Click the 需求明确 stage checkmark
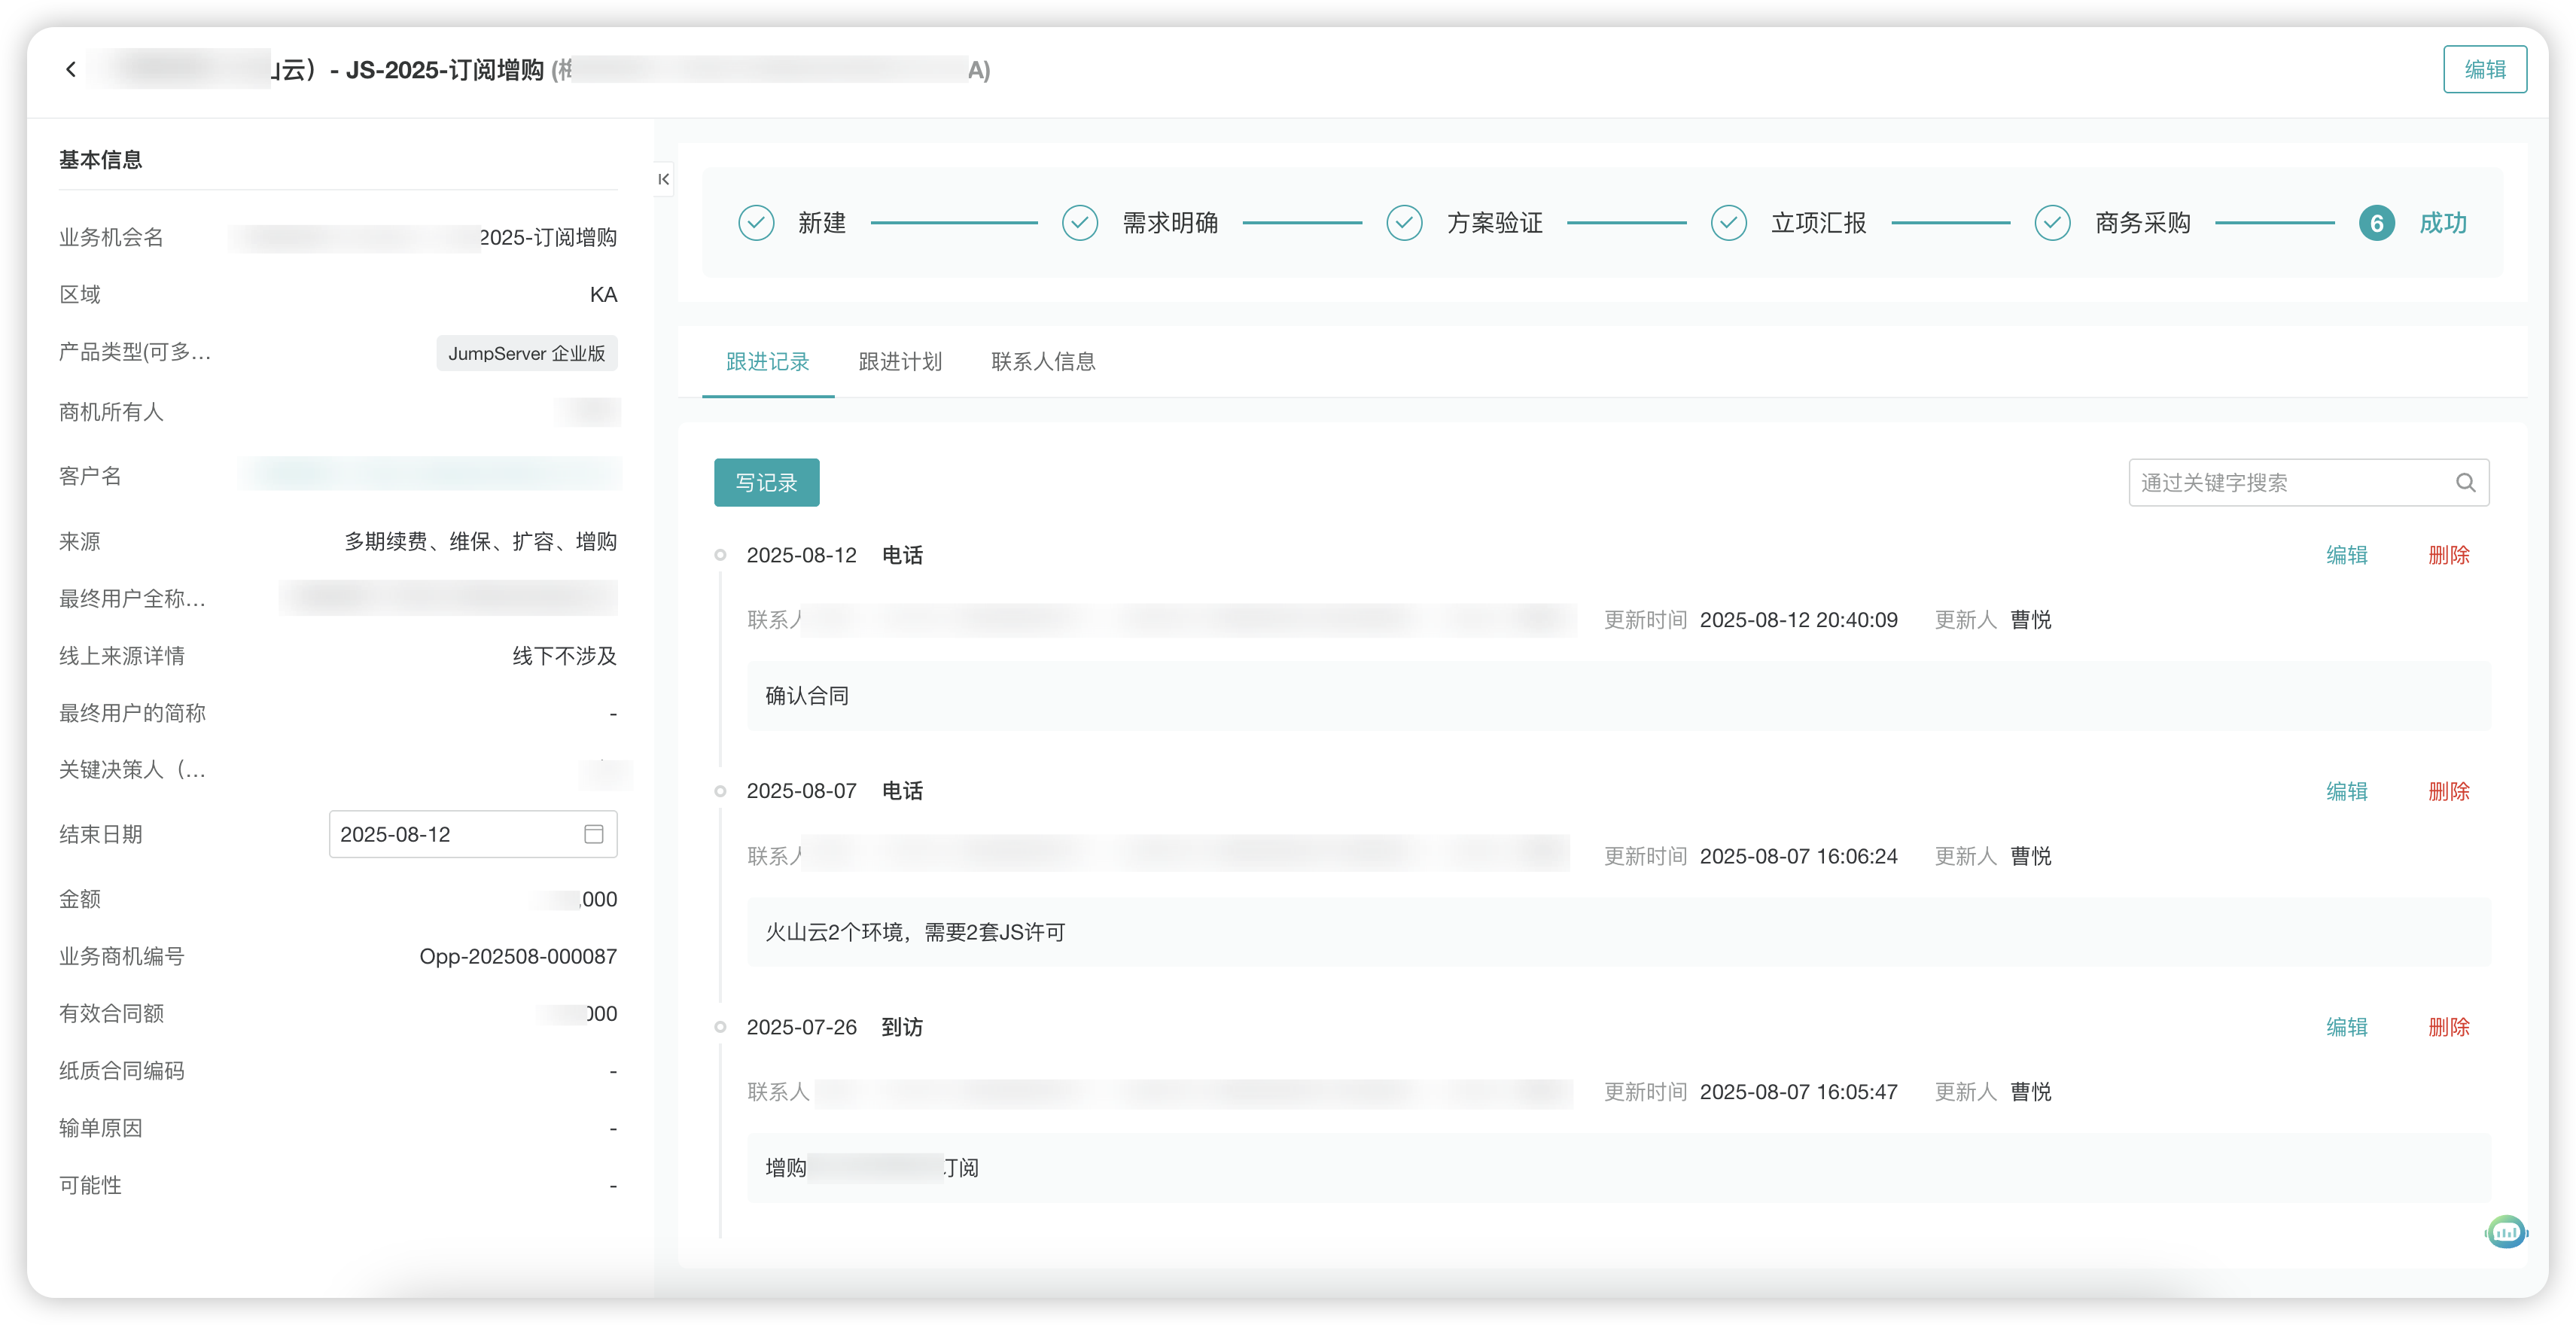 (1080, 223)
